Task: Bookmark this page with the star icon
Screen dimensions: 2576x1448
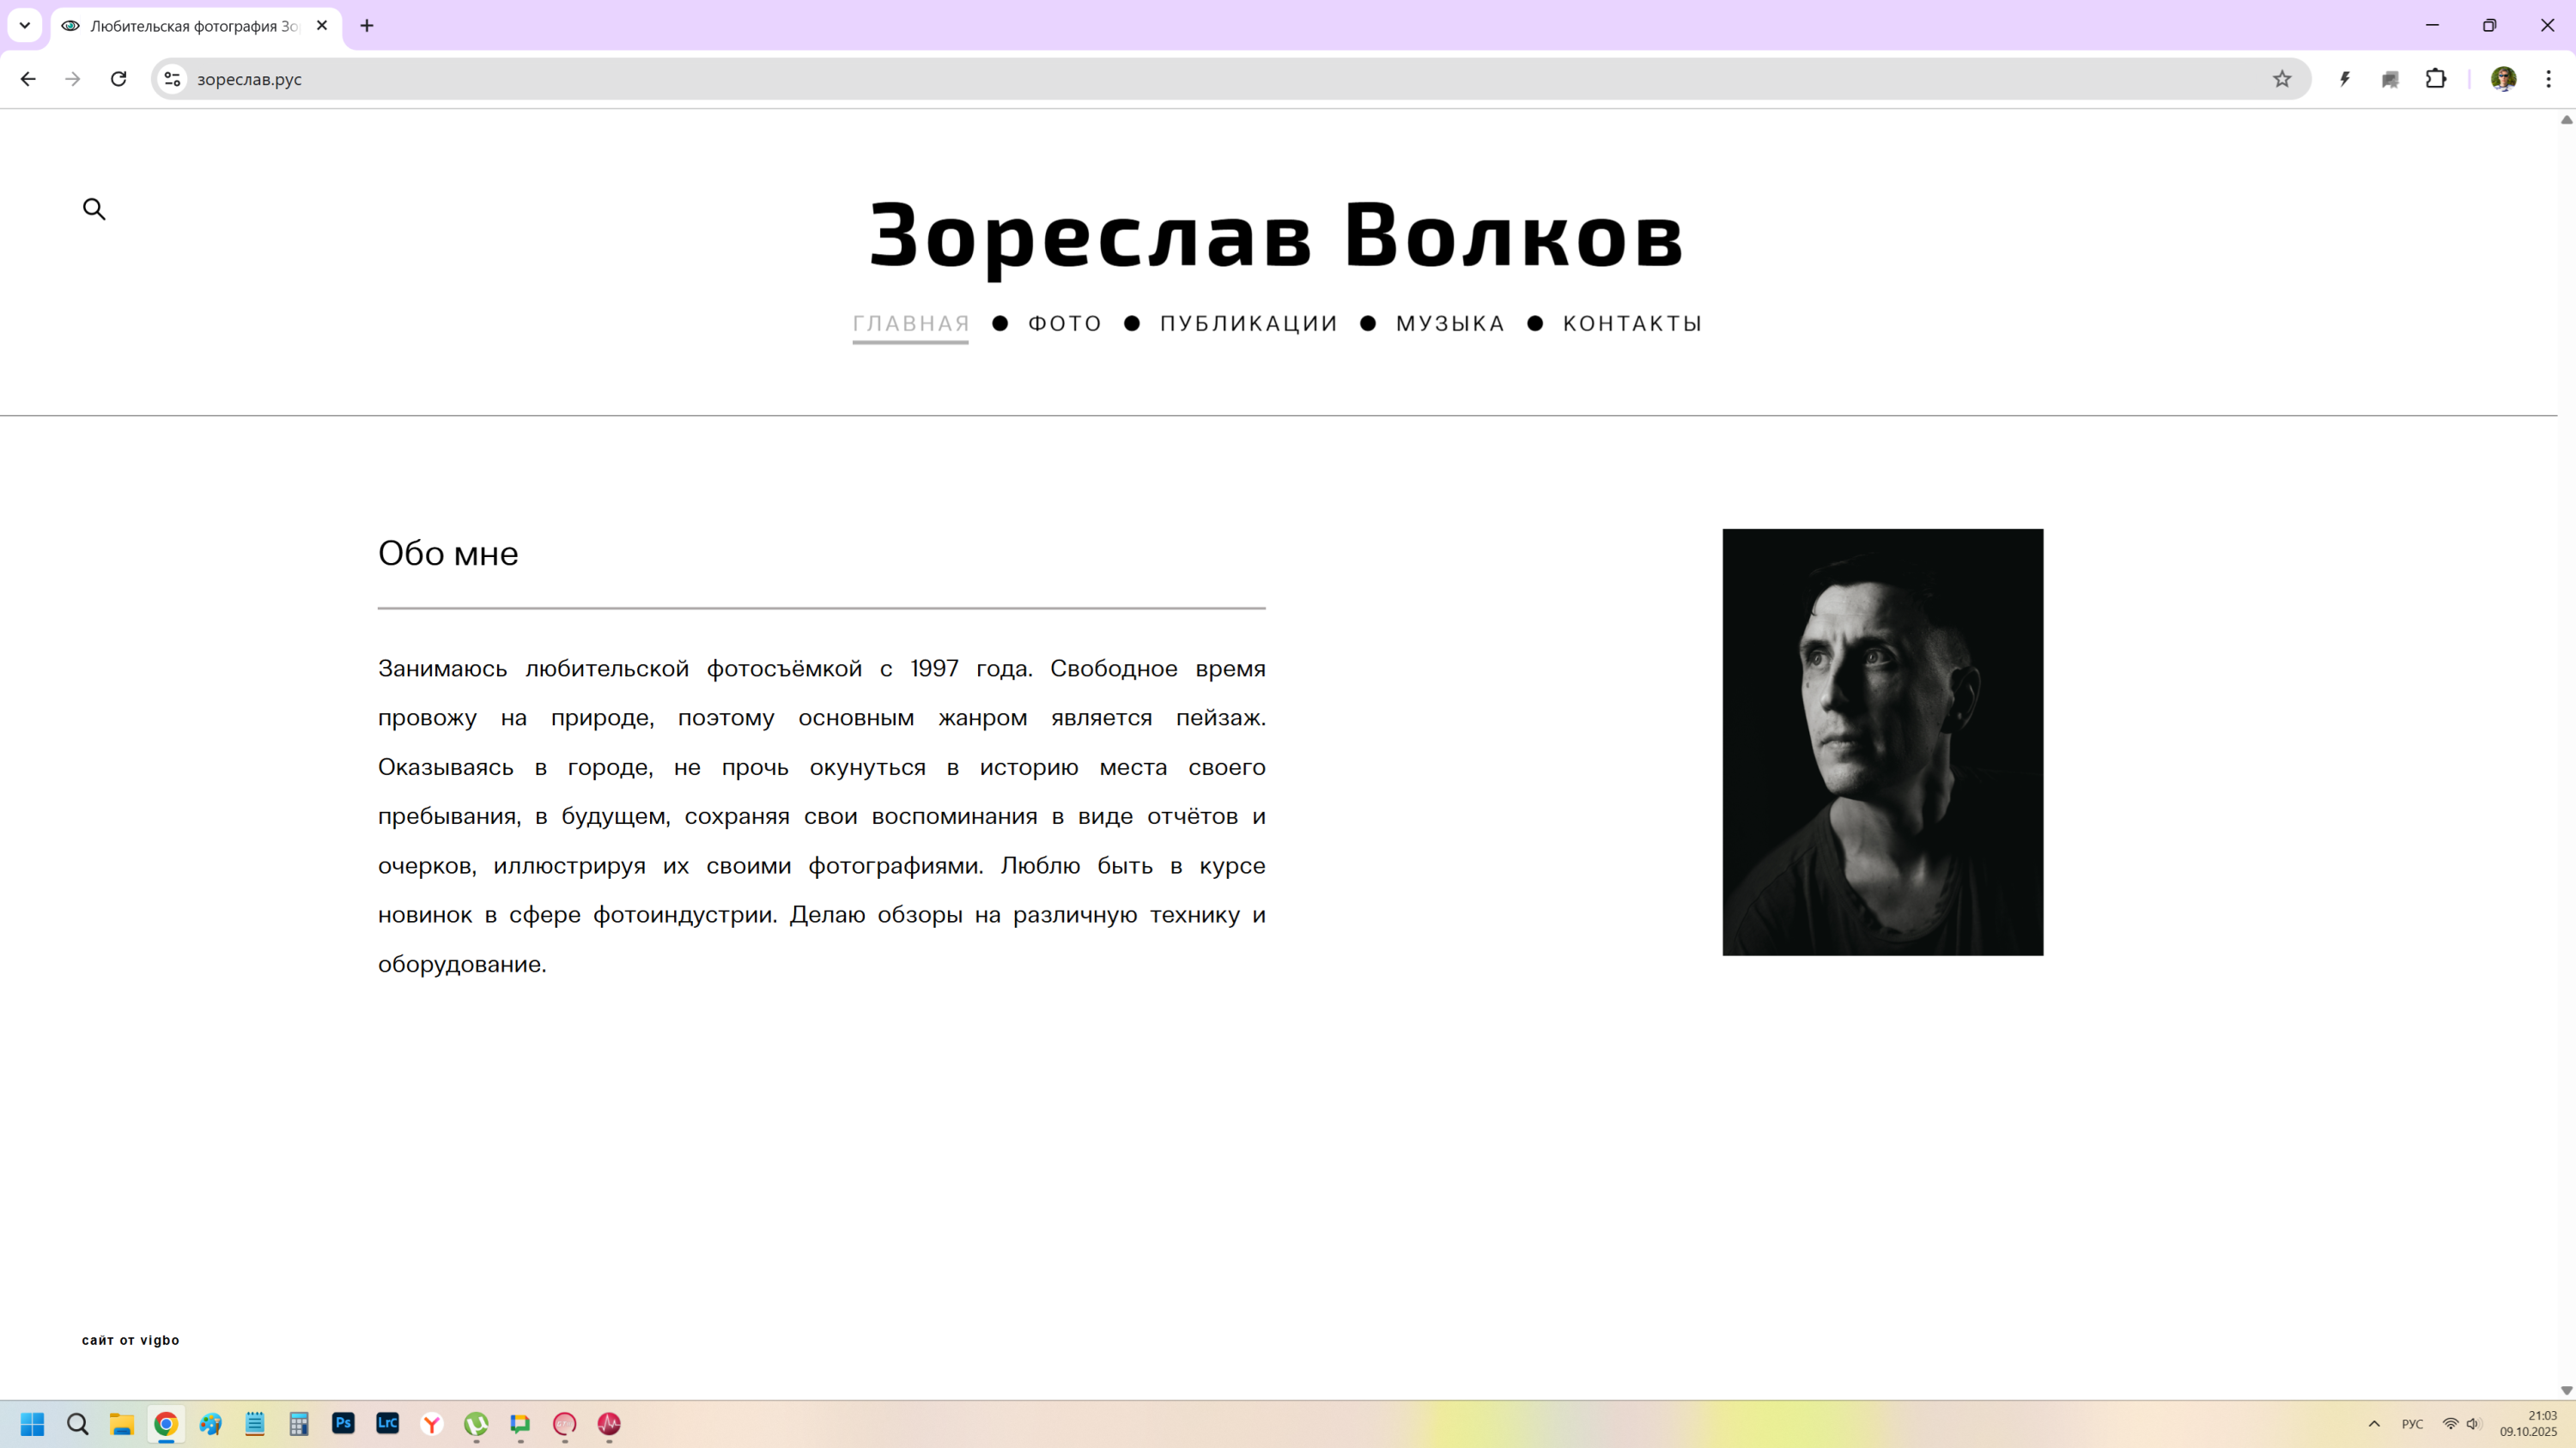Action: 2282,79
